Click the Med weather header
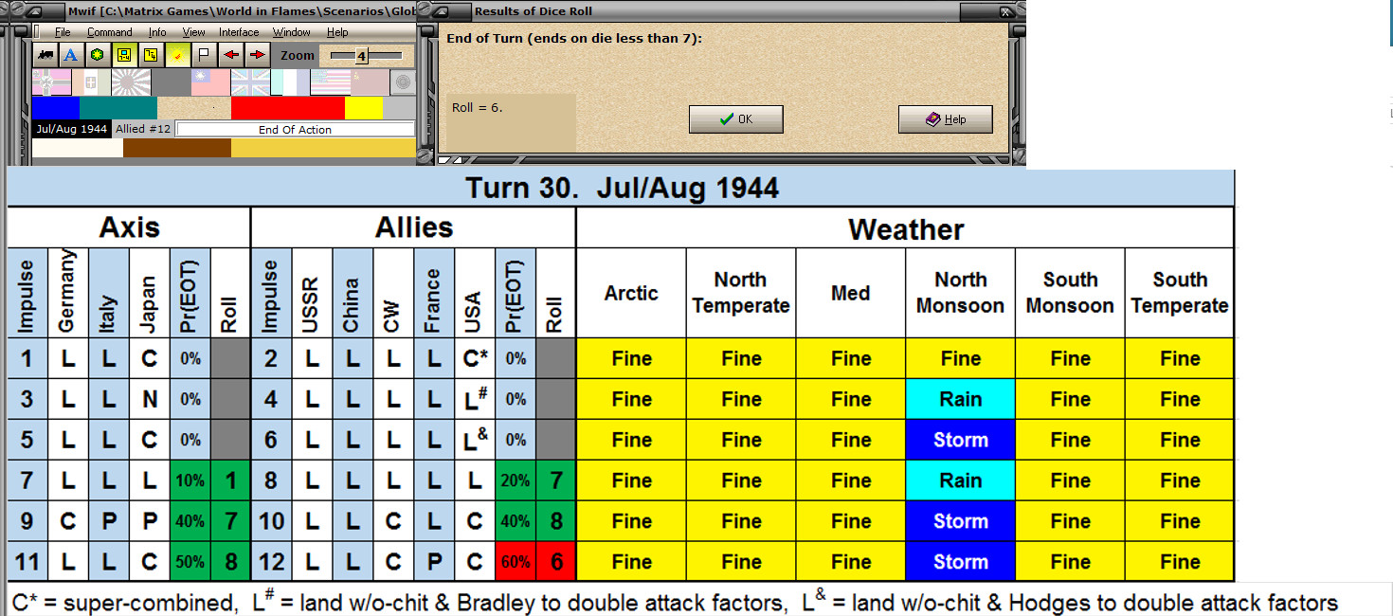This screenshot has height=616, width=1393. point(850,292)
